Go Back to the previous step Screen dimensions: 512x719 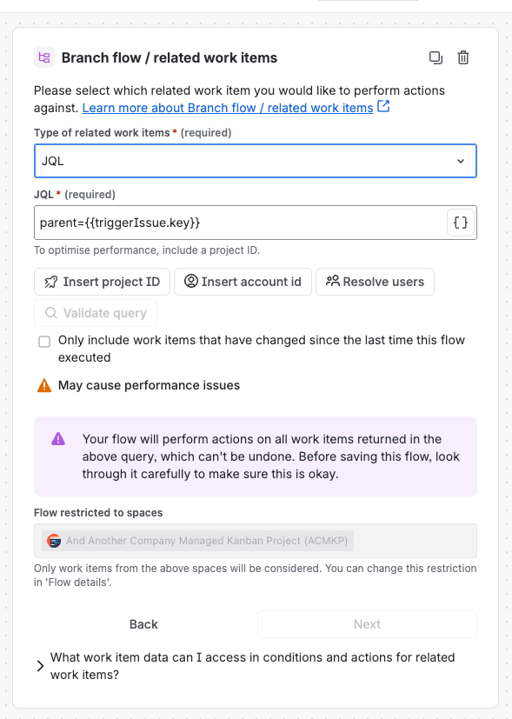pos(143,624)
